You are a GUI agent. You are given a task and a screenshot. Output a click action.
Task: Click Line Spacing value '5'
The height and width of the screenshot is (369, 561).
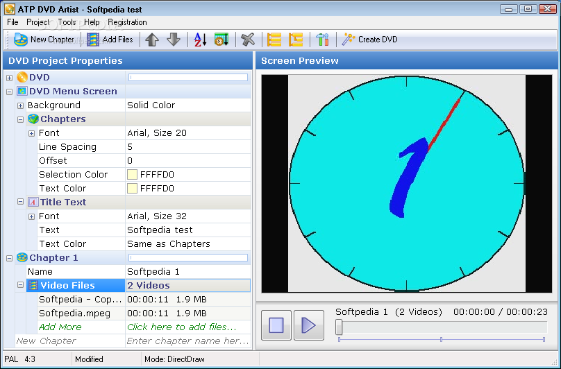click(x=130, y=146)
